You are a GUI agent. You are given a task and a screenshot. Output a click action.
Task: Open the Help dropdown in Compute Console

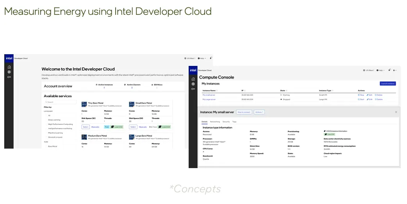pos(380,70)
